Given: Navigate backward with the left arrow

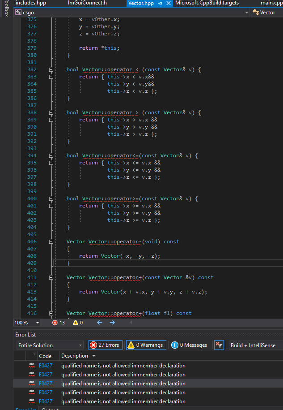Looking at the screenshot, I should (99, 322).
